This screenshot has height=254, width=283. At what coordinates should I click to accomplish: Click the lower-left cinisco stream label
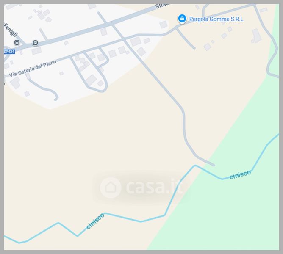(x=95, y=221)
